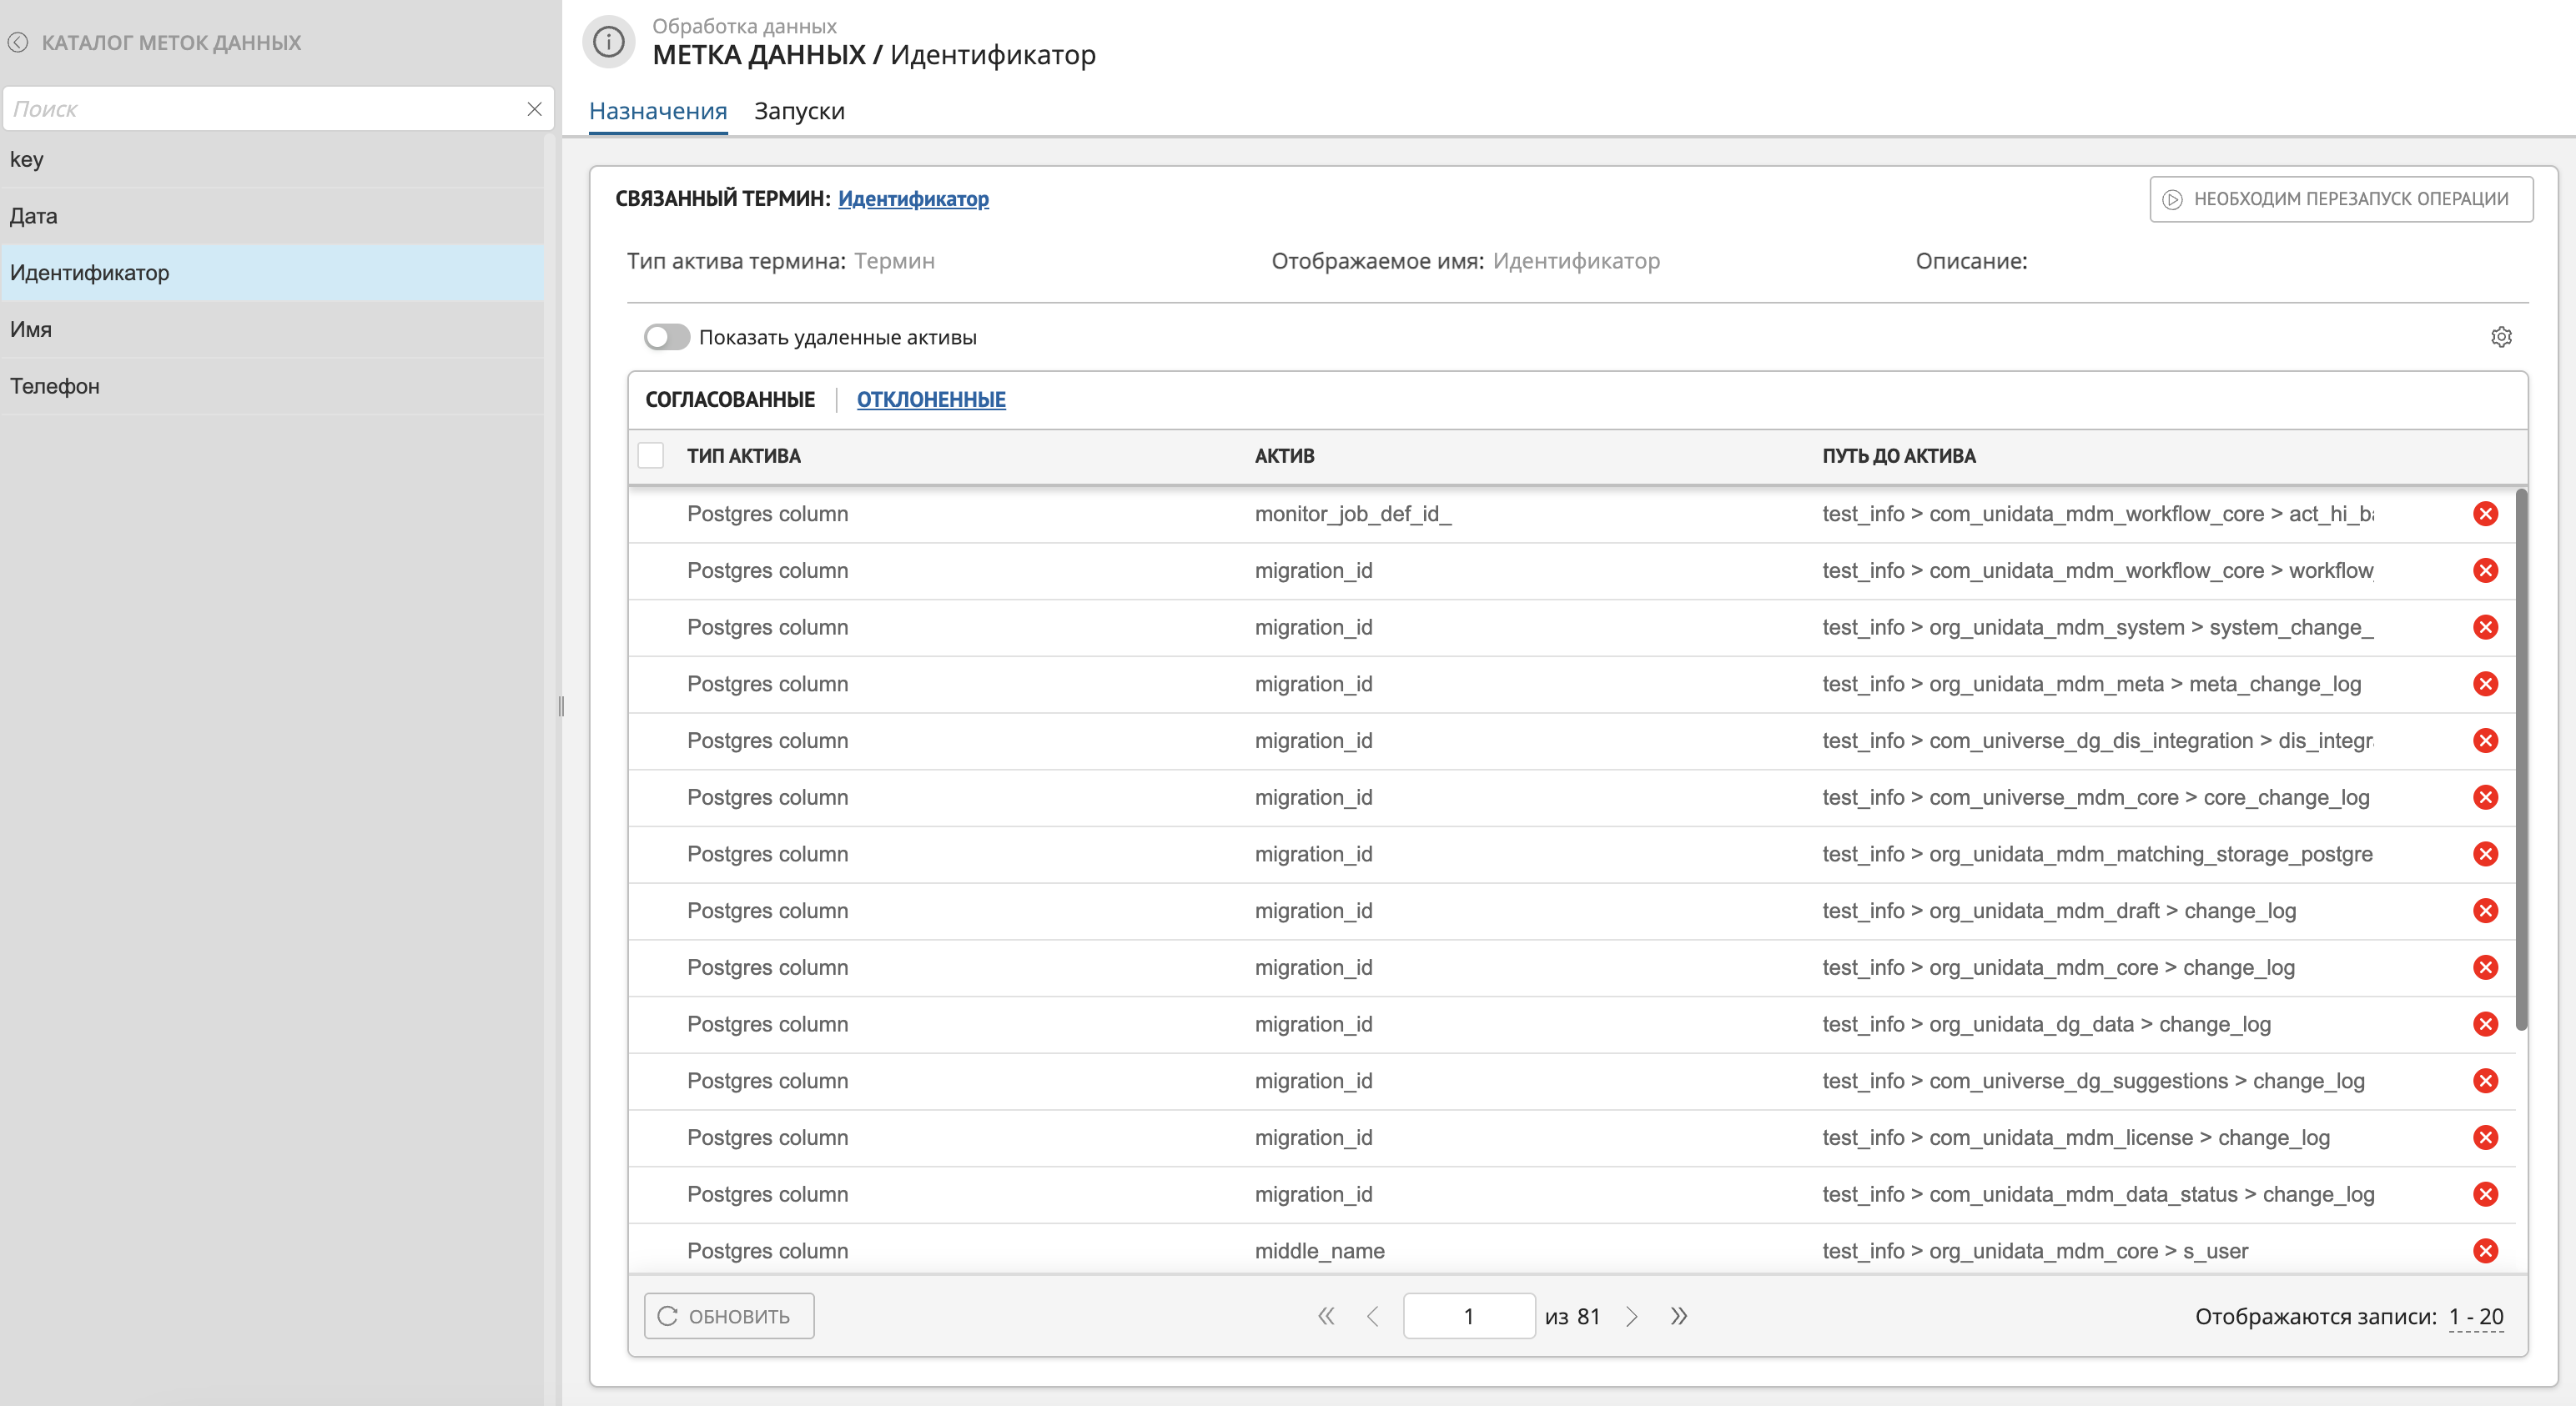
Task: Click the ОБНОВИТЬ refresh button
Action: coord(729,1316)
